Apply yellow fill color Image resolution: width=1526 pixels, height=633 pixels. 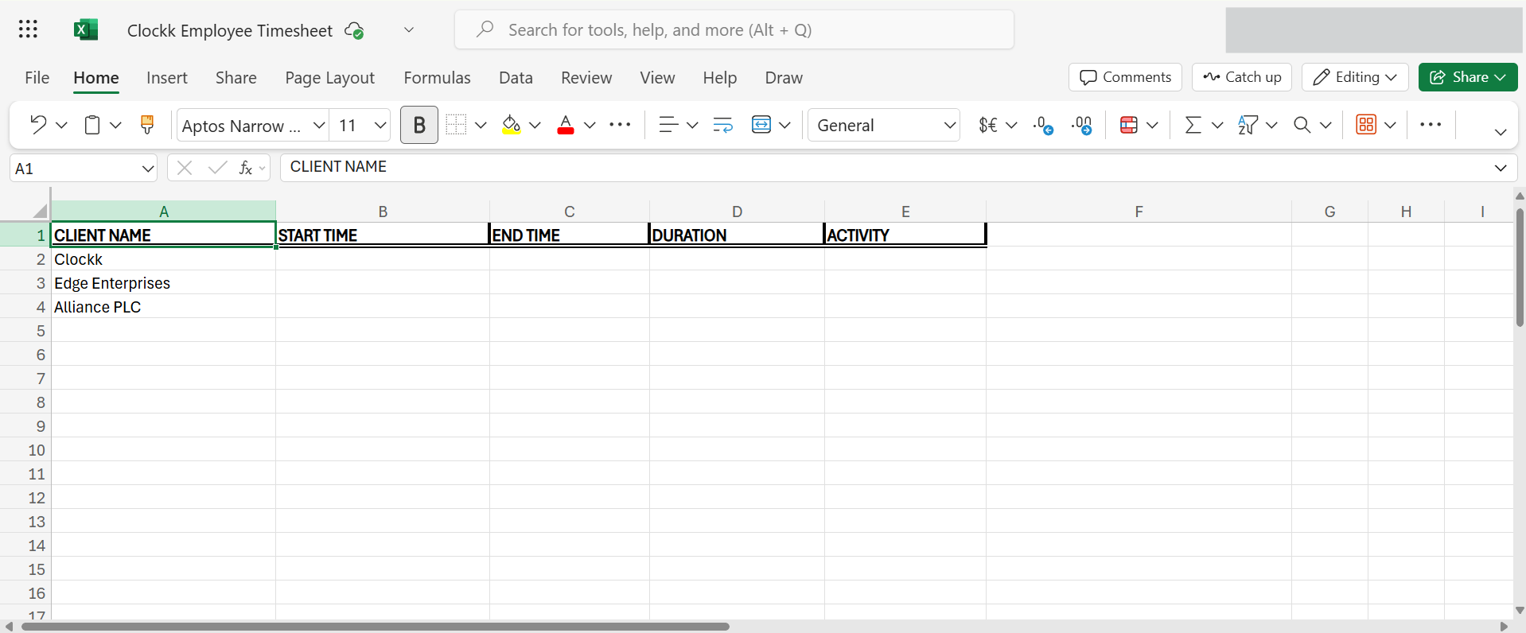[x=512, y=125]
